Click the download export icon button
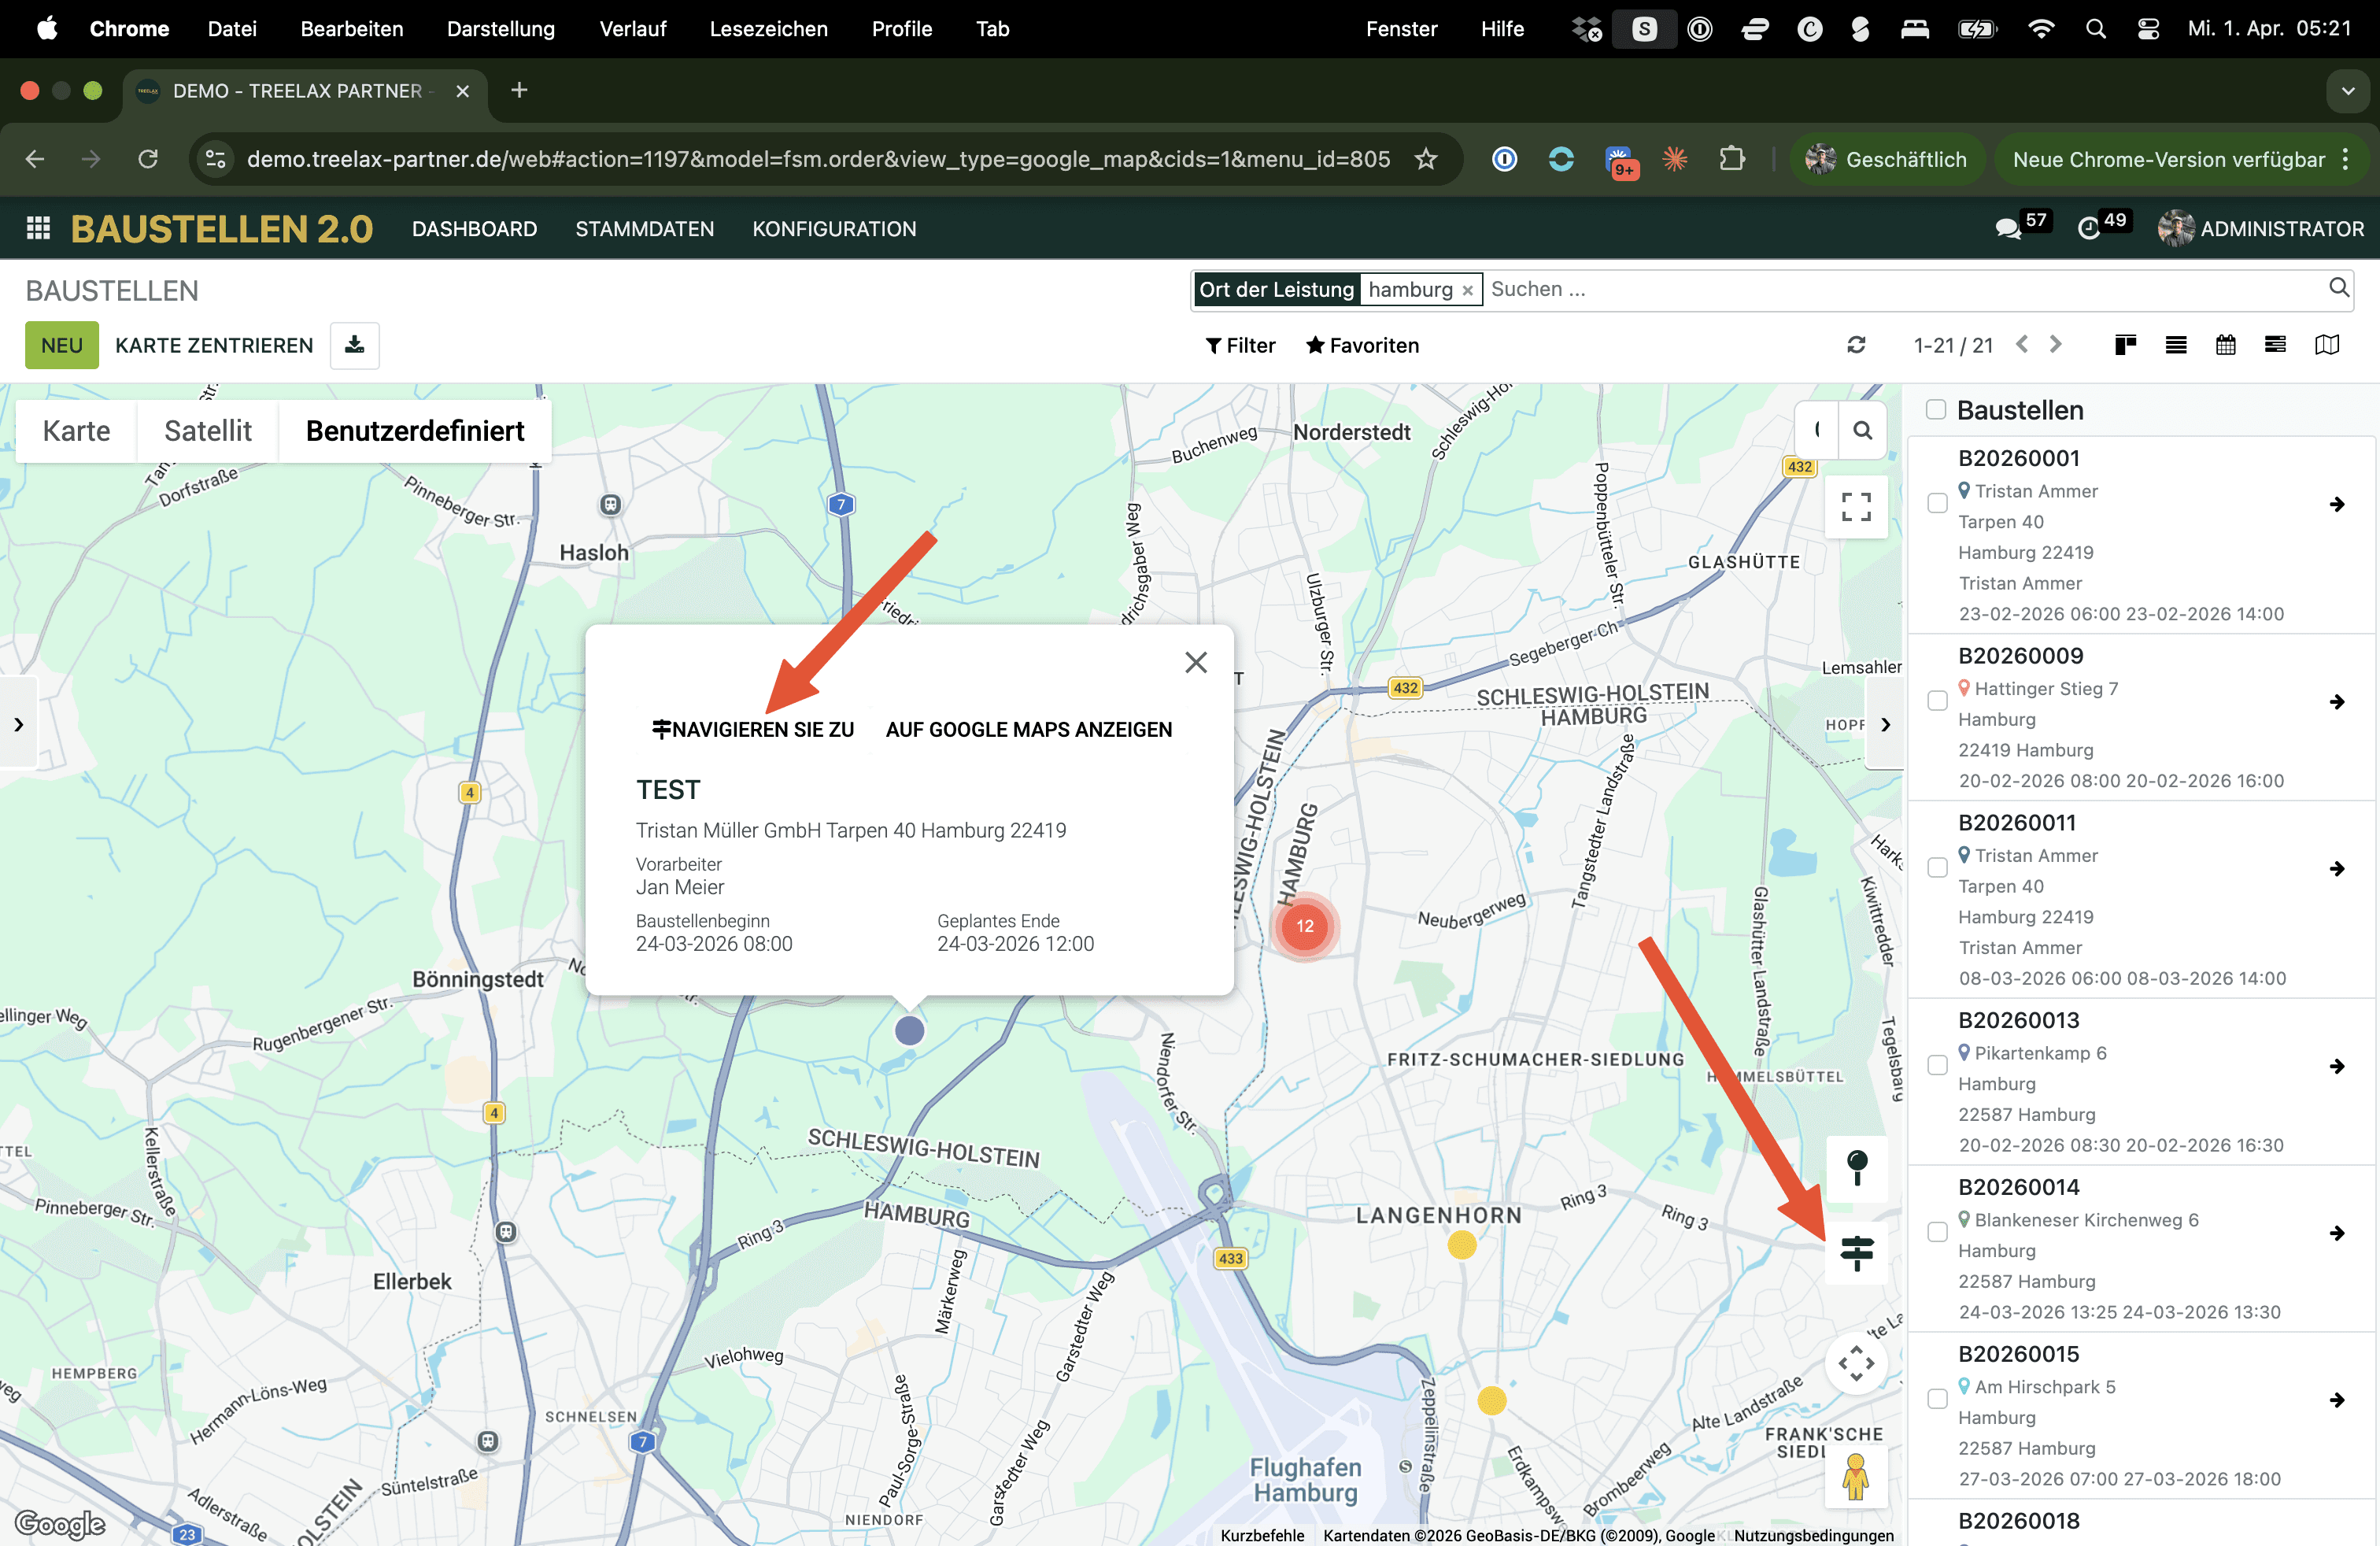Image resolution: width=2380 pixels, height=1546 pixels. (x=354, y=345)
